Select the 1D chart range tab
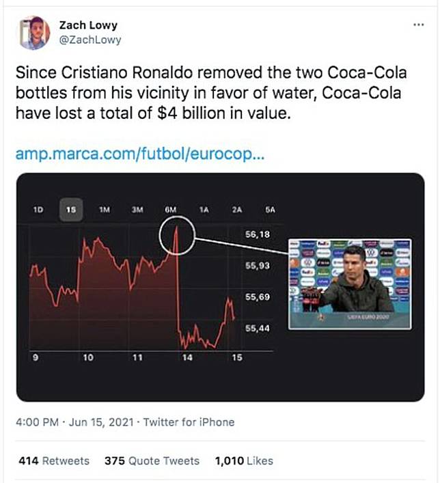The width and height of the screenshot is (440, 483). point(38,210)
